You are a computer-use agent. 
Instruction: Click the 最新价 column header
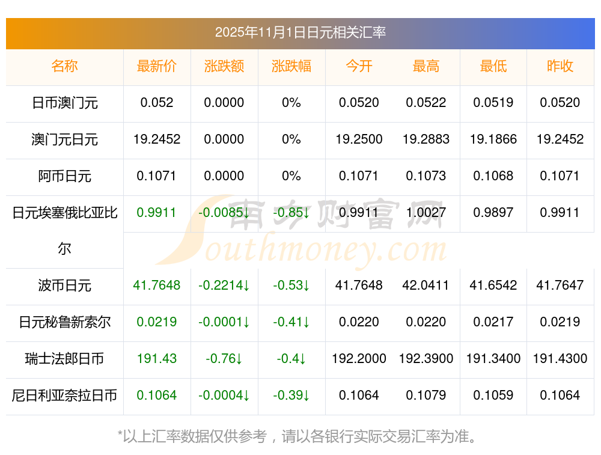point(157,66)
